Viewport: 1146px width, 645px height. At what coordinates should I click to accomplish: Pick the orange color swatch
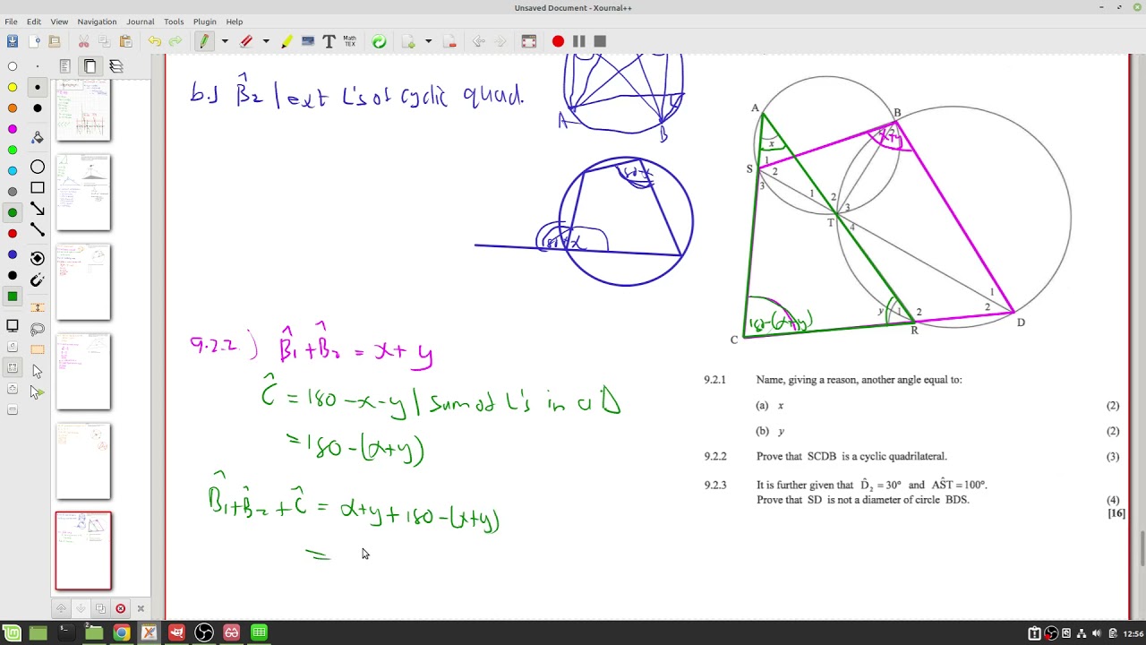13,108
